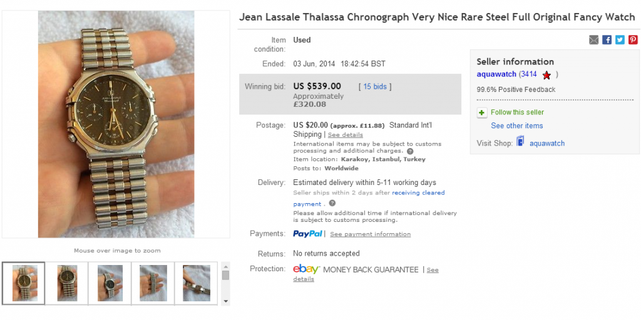Click customs charges help question icon

pos(410,151)
